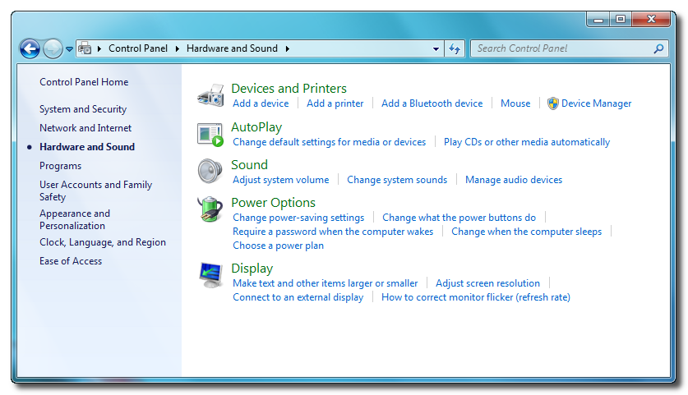The width and height of the screenshot is (688, 395).
Task: Open Devices and Printers heading
Action: pyautogui.click(x=289, y=89)
